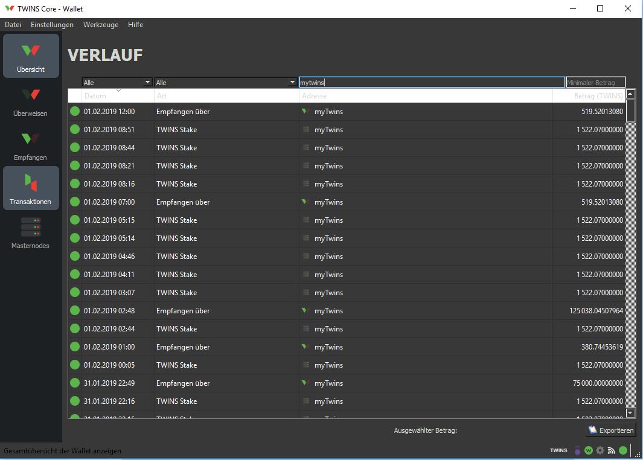The width and height of the screenshot is (643, 460).
Task: Select the 75 000.00000000 amount cell
Action: (x=598, y=383)
